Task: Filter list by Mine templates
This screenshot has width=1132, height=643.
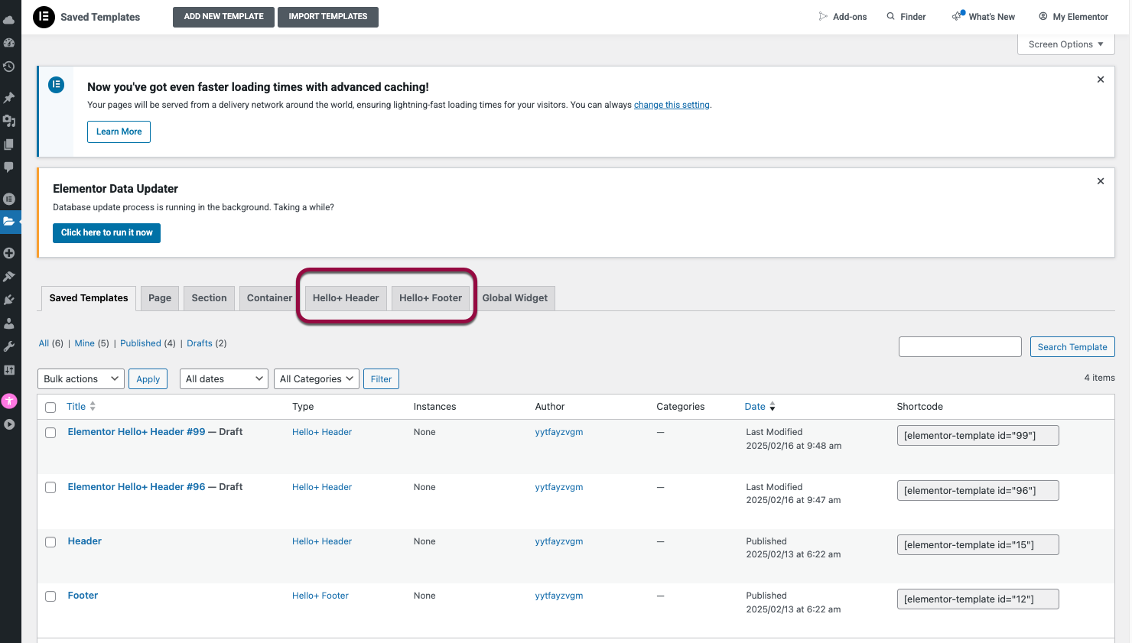Action: [84, 343]
